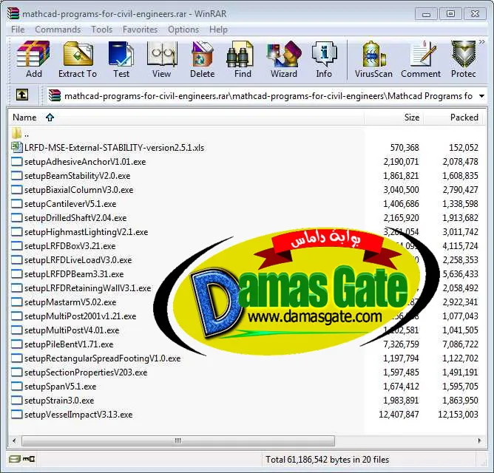Open the Options menu
Screen dimensions: 494x473
pyautogui.click(x=183, y=30)
